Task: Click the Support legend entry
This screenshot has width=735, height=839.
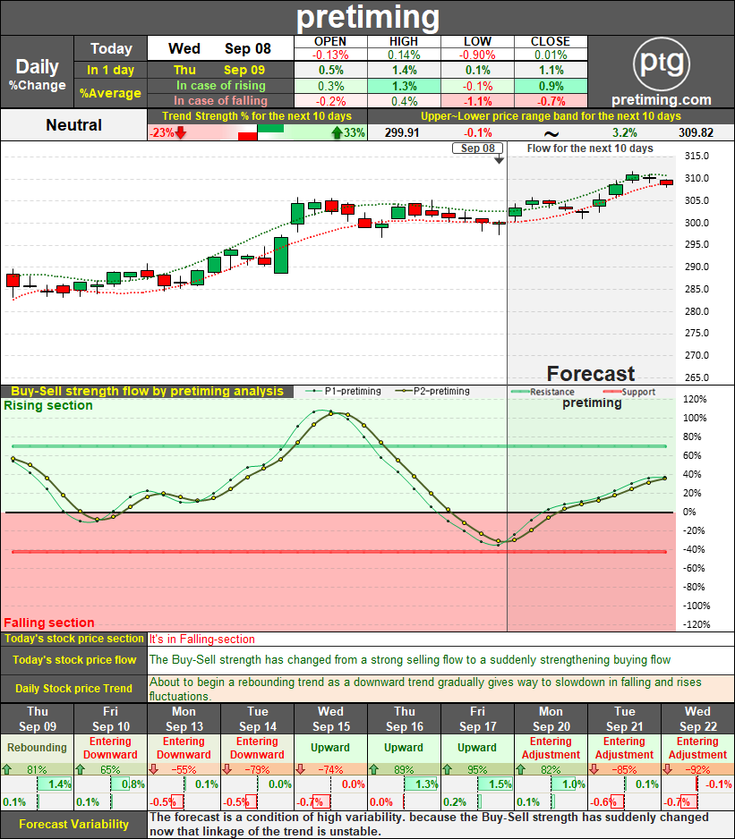Action: coord(629,392)
